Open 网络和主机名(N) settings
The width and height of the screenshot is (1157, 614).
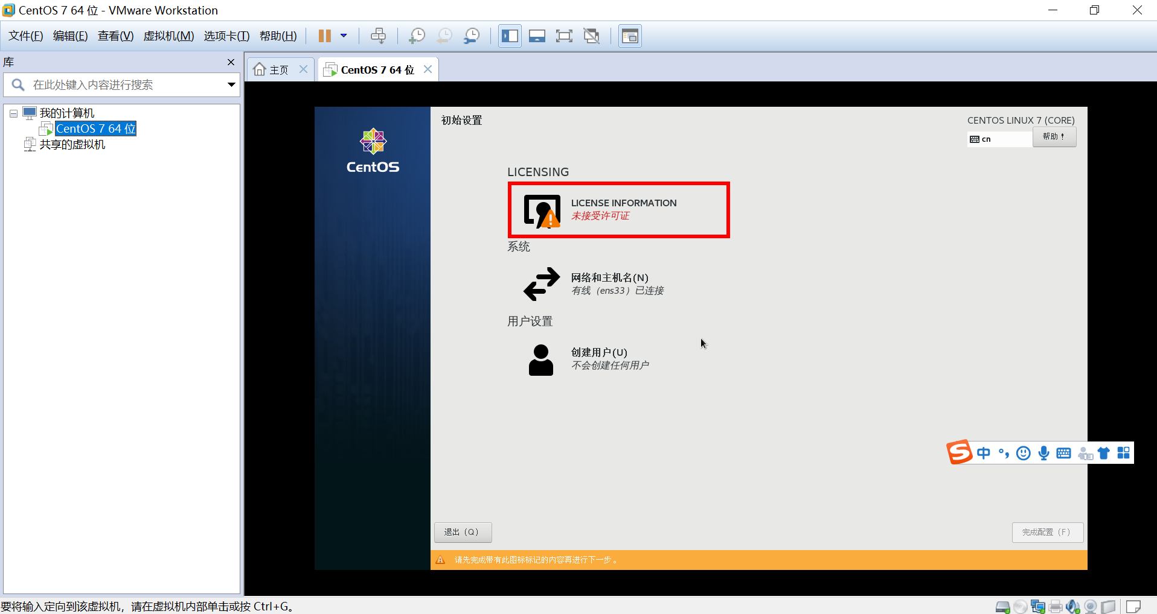click(595, 284)
